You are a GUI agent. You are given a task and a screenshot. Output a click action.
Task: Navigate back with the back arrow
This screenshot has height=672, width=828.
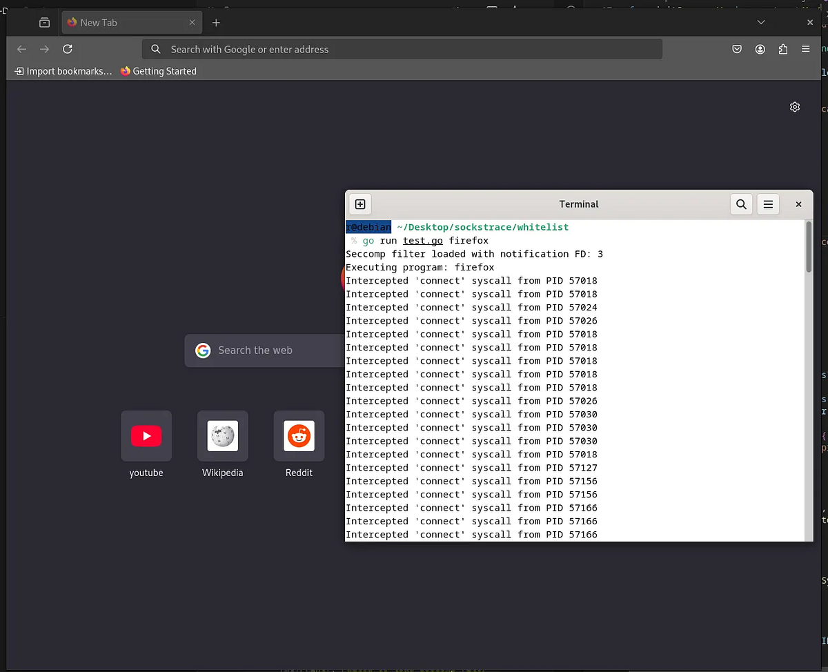point(21,49)
